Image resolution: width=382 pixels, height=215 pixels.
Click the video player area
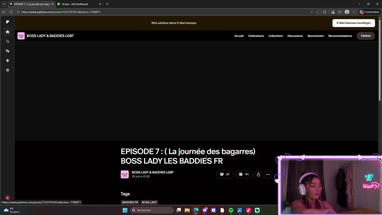[196, 91]
